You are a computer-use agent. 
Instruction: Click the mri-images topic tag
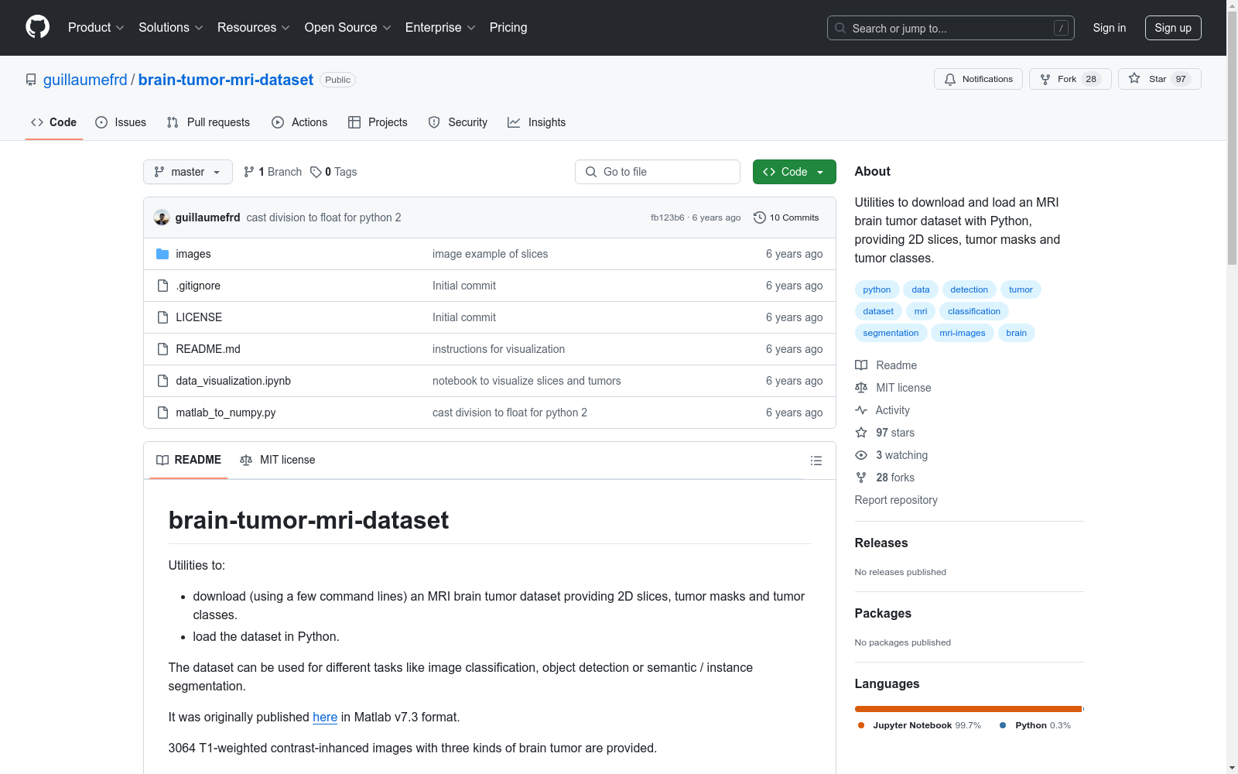point(963,333)
